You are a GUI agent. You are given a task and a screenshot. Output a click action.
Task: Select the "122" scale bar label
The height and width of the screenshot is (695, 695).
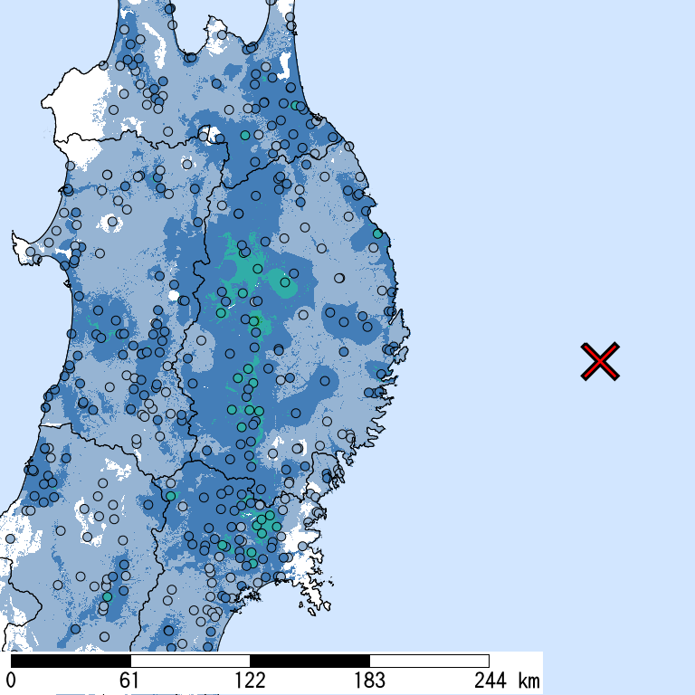250,681
